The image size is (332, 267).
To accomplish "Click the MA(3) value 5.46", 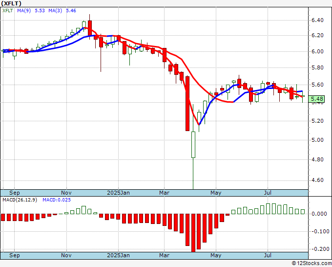I will click(71, 11).
